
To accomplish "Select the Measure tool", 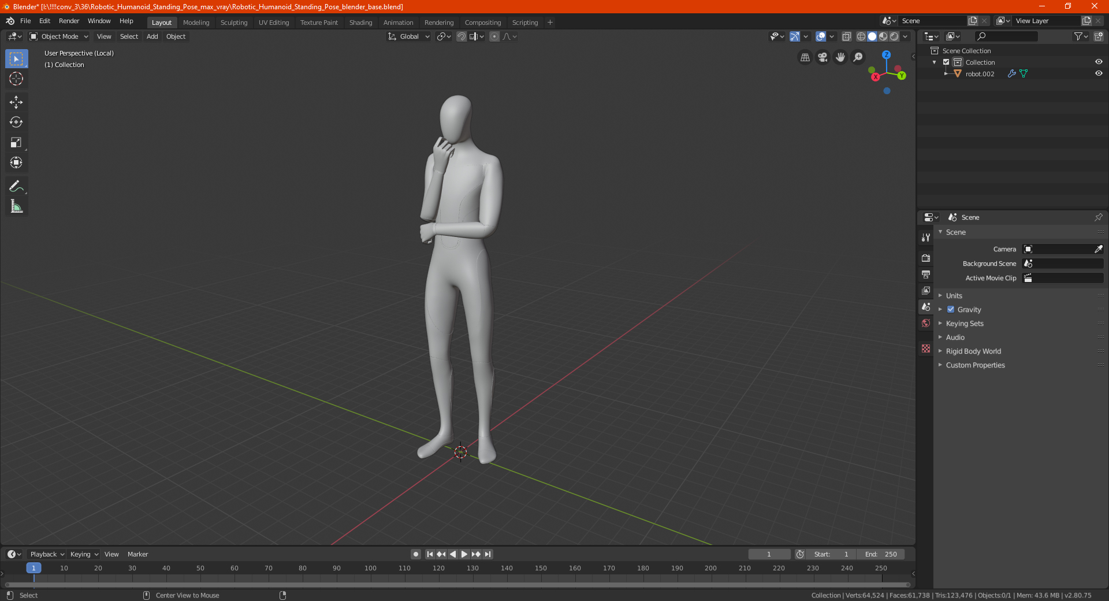I will click(x=16, y=206).
